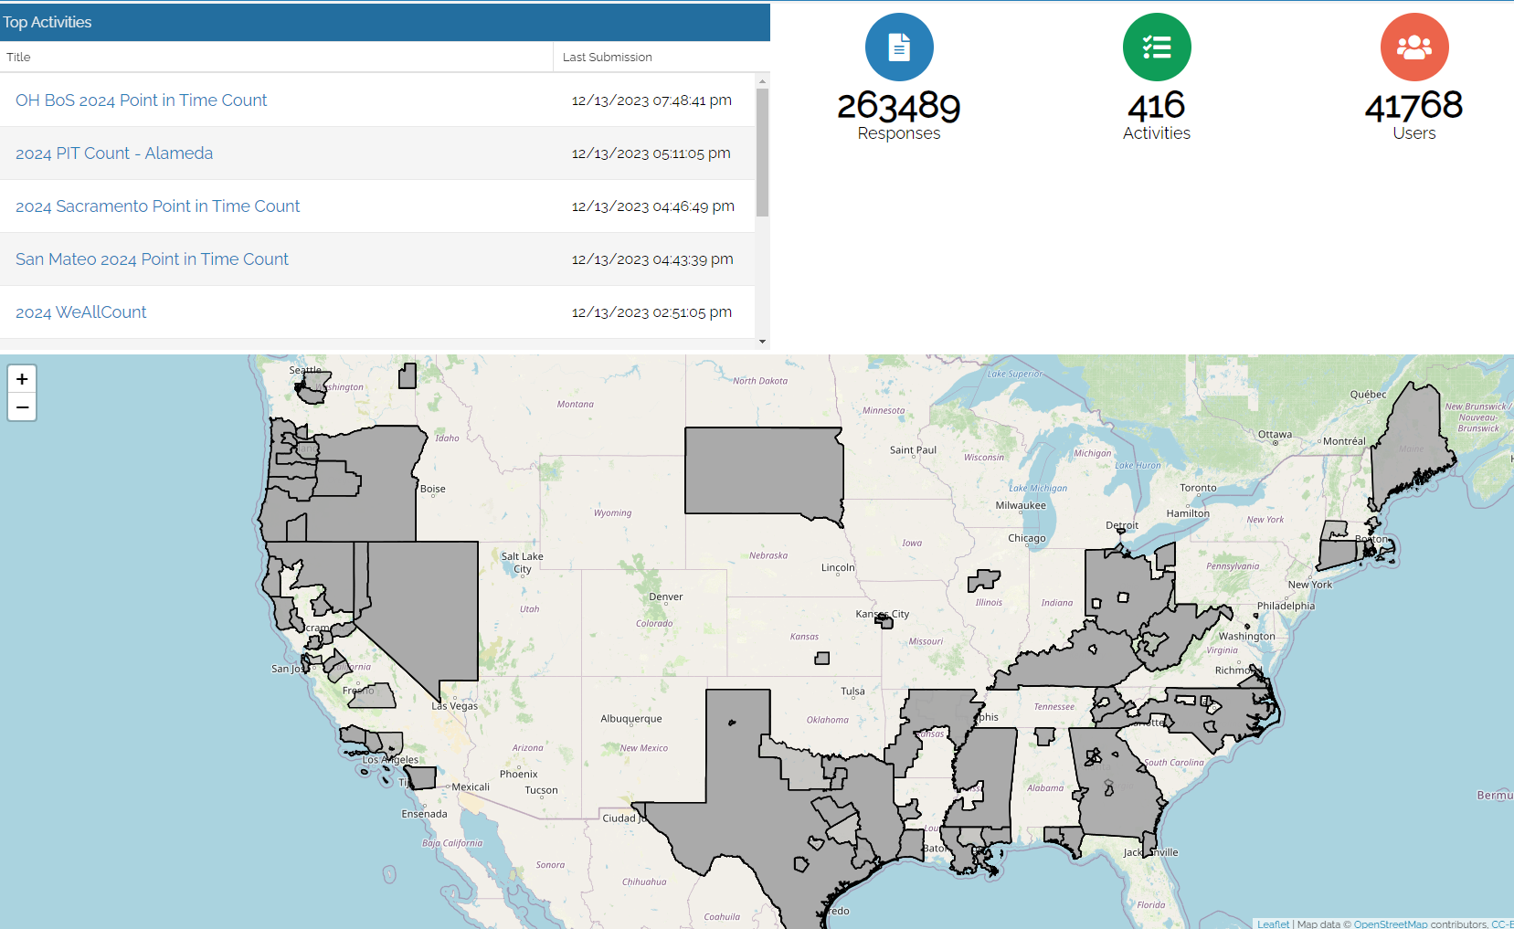Open the San Mateo 2024 Point in Time Count activity
1514x929 pixels.
click(152, 259)
